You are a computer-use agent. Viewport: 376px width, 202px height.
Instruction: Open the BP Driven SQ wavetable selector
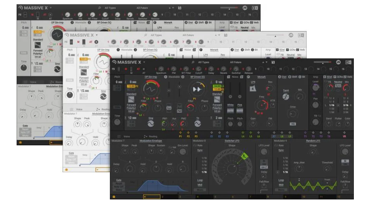coord(198,77)
